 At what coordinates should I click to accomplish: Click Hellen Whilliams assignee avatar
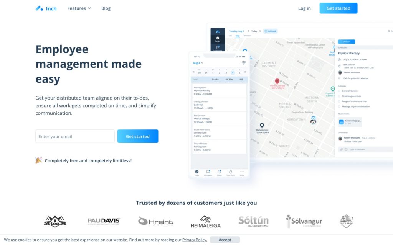[340, 72]
